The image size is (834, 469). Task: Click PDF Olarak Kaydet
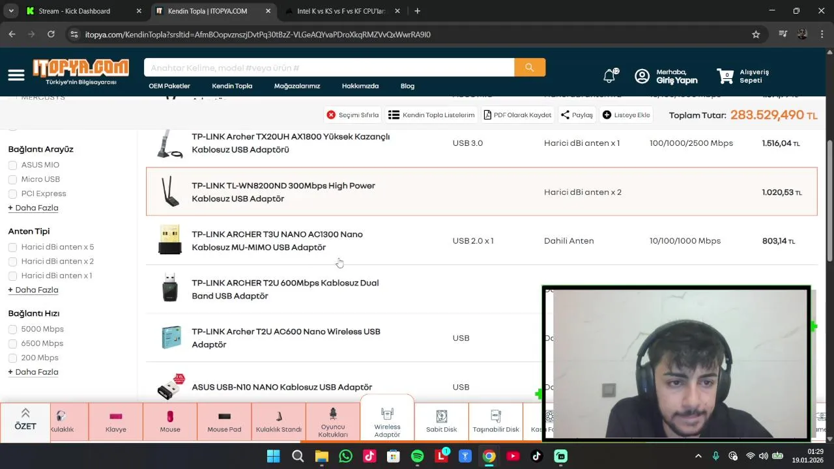(x=517, y=115)
